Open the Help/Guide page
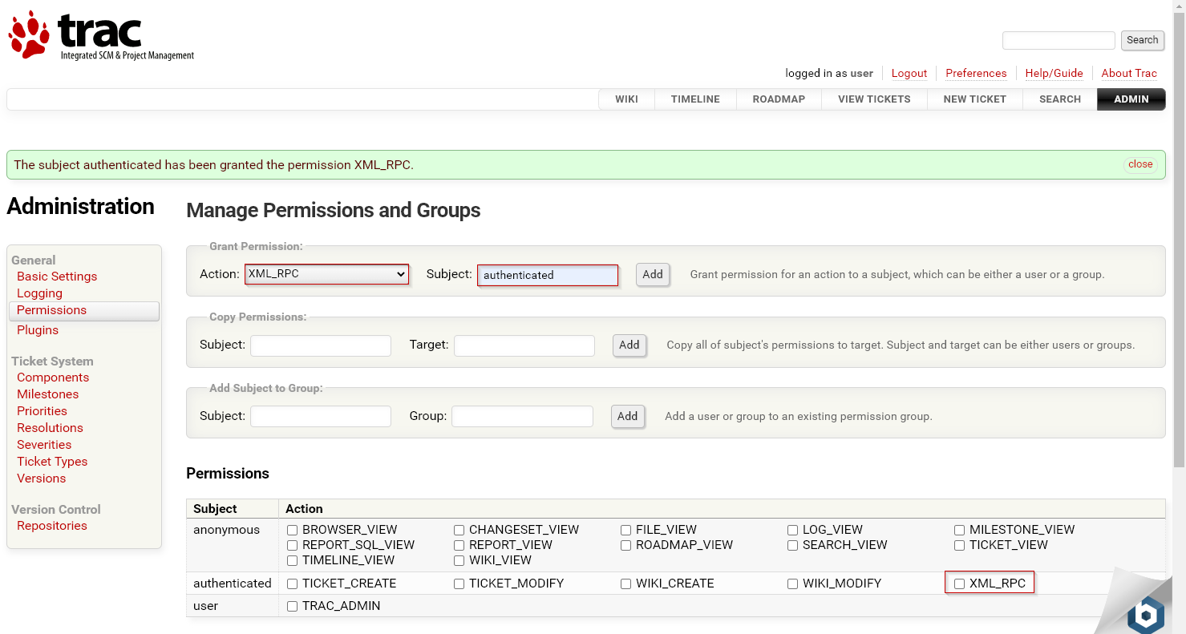 [1054, 73]
